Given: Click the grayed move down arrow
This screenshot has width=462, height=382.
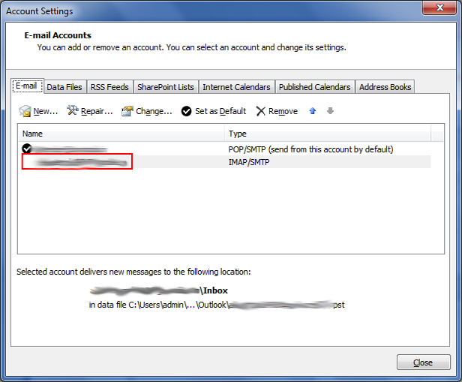Looking at the screenshot, I should point(330,111).
